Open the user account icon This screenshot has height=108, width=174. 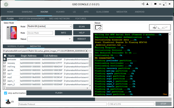[x=147, y=4]
